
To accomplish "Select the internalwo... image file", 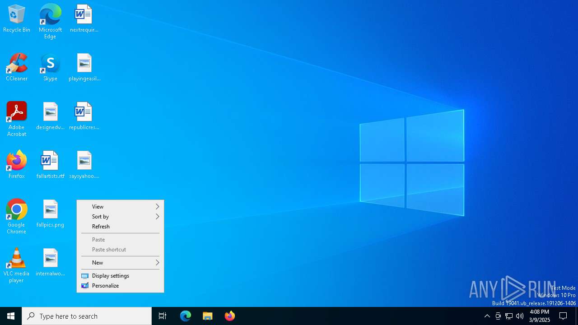I will click(50, 263).
